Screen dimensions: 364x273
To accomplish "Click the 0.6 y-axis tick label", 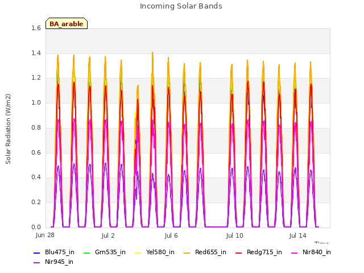I will click(36, 153).
